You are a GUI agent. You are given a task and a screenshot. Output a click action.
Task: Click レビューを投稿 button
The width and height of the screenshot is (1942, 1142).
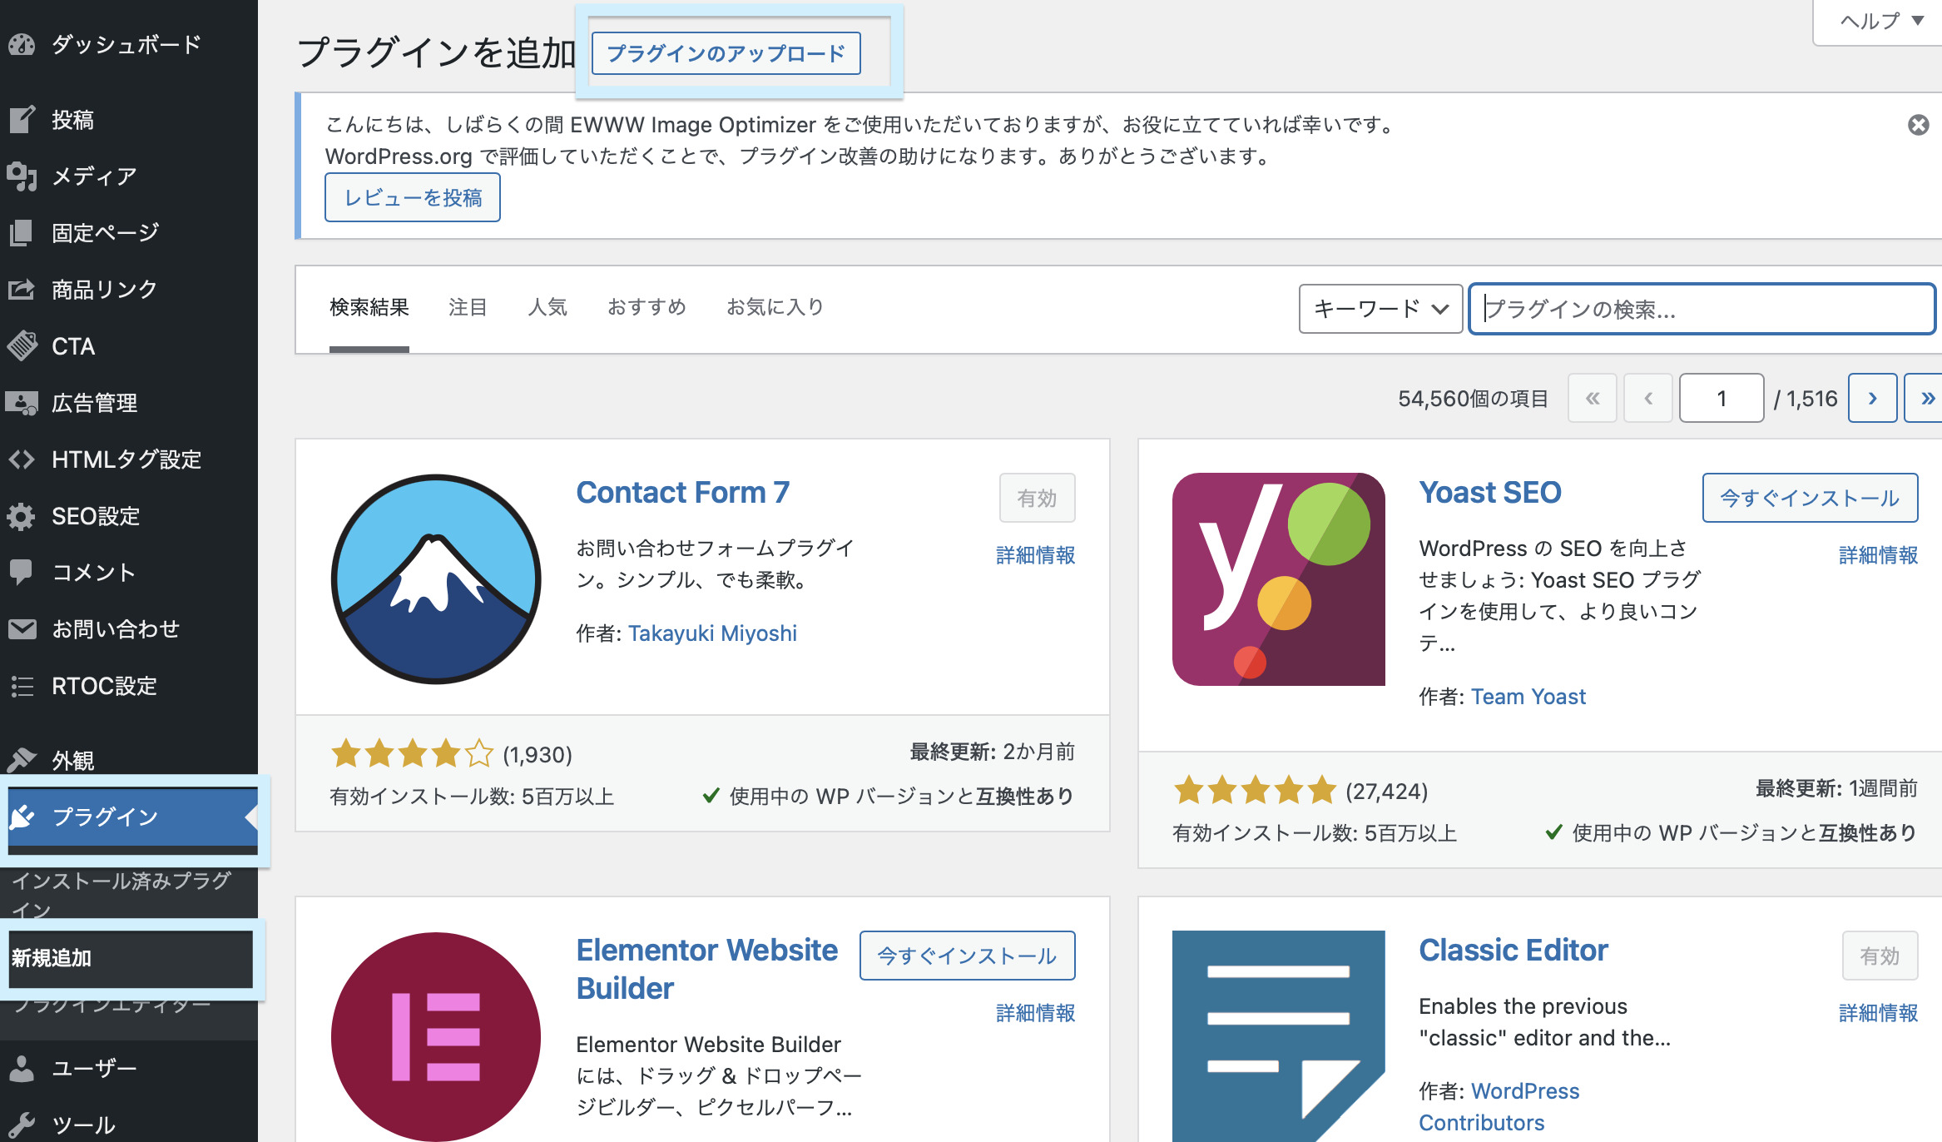[x=413, y=197]
